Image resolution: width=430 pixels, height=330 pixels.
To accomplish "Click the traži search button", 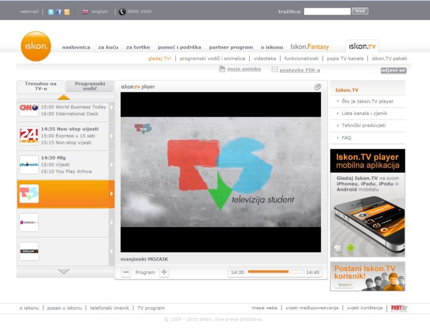I will [360, 11].
